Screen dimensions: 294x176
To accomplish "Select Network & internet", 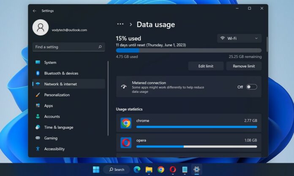I will [x=68, y=84].
